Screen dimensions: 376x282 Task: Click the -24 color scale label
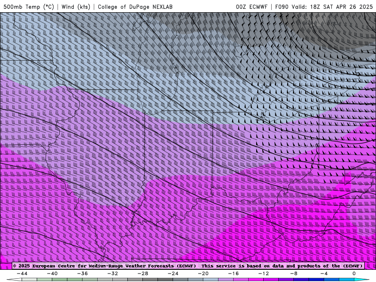click(173, 274)
